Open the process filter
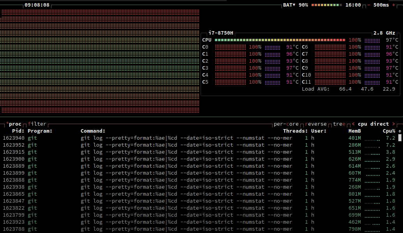Image resolution: width=403 pixels, height=233 pixels. coord(37,124)
